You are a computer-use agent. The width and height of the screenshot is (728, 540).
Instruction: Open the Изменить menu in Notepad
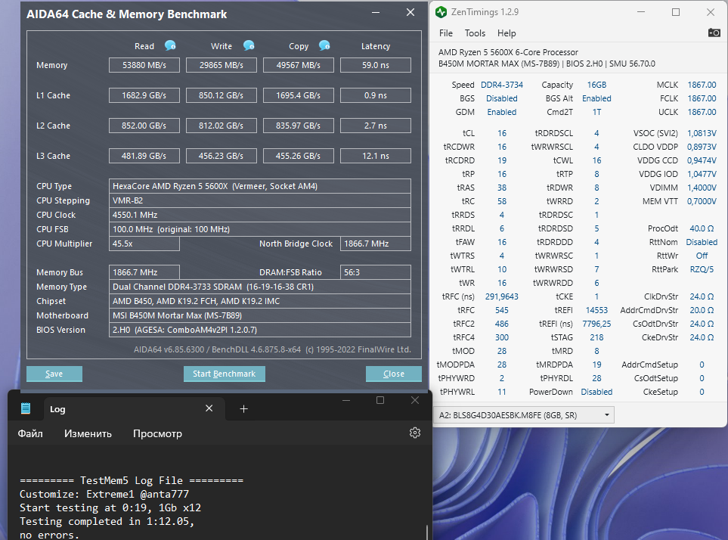[x=88, y=433]
